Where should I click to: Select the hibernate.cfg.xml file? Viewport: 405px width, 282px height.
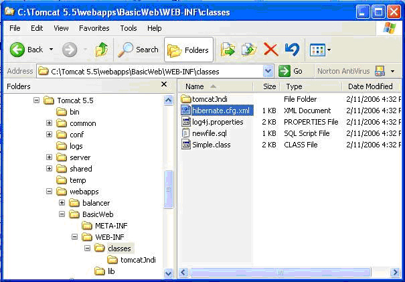(x=221, y=111)
